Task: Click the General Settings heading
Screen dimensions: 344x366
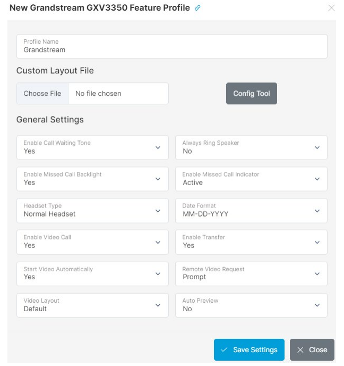Action: click(x=50, y=120)
